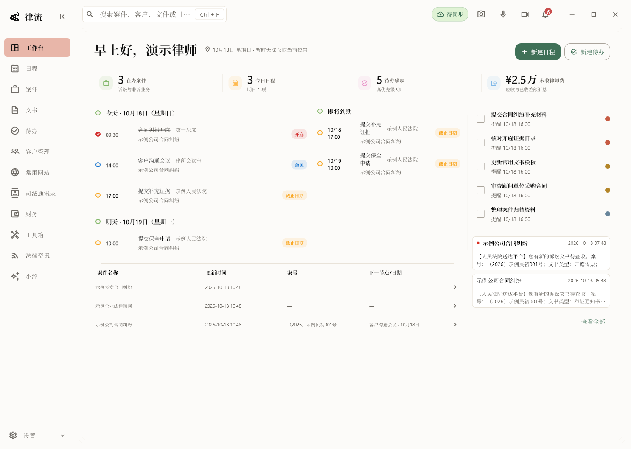The image size is (631, 449).
Task: Click case number (2026)示例民初001号
Action: tap(312, 325)
